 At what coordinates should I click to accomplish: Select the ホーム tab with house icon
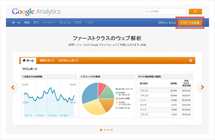tap(28, 60)
